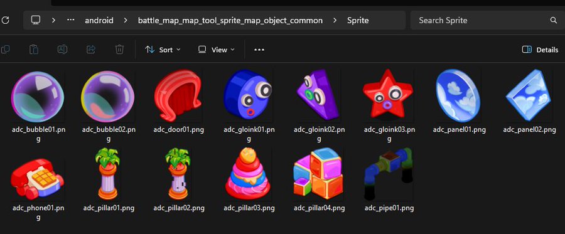This screenshot has width=565, height=234.
Task: Click the refresh icon beside the address bar
Action: coord(5,20)
